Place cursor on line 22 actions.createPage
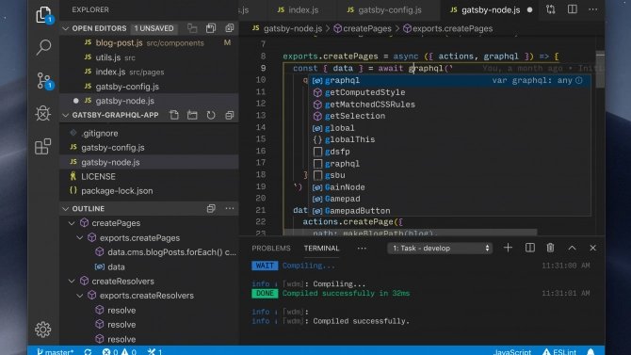This screenshot has height=355, width=631. click(352, 222)
